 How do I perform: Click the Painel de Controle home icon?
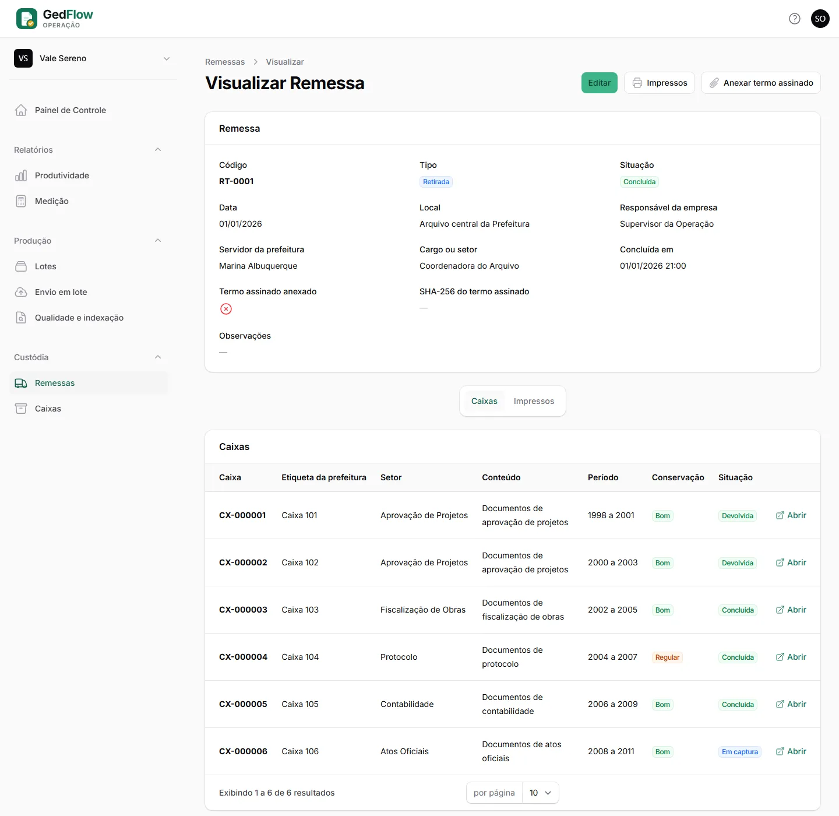click(x=21, y=110)
